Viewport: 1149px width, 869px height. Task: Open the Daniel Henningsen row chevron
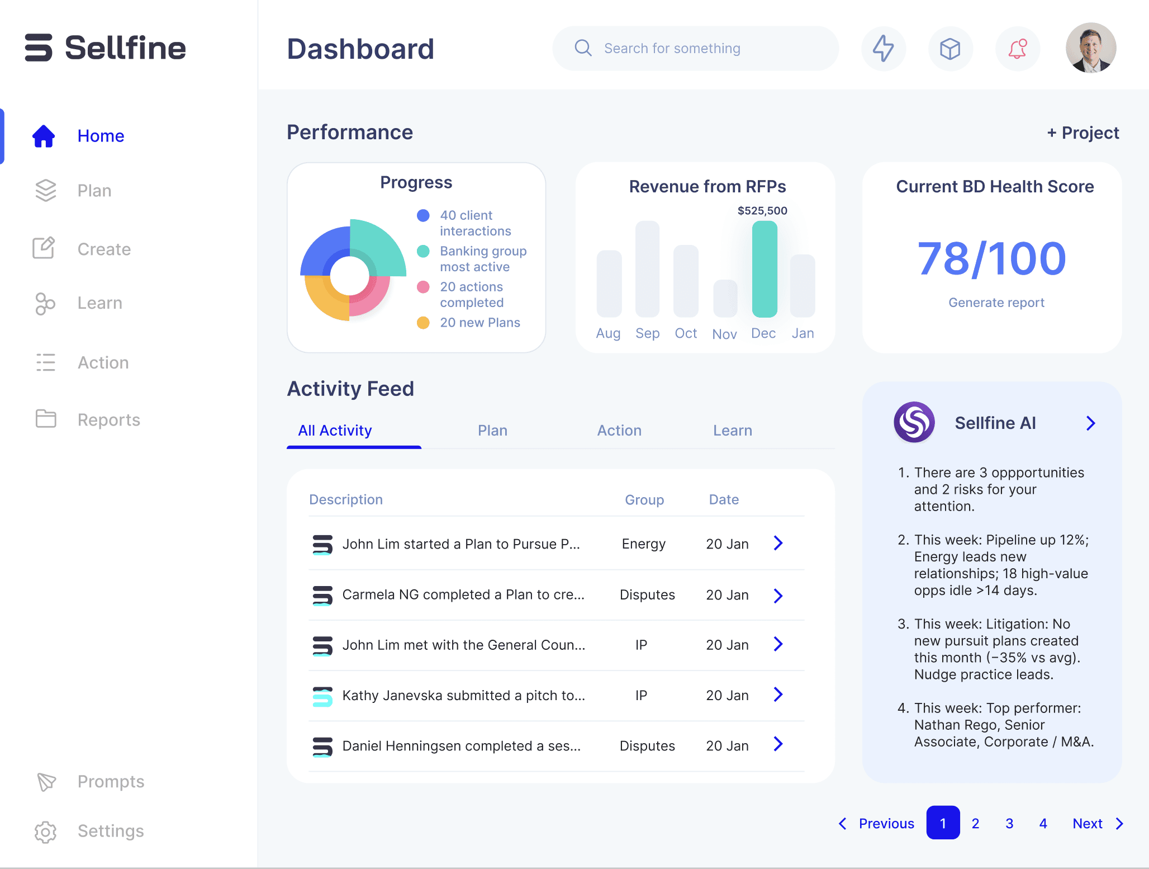tap(778, 744)
